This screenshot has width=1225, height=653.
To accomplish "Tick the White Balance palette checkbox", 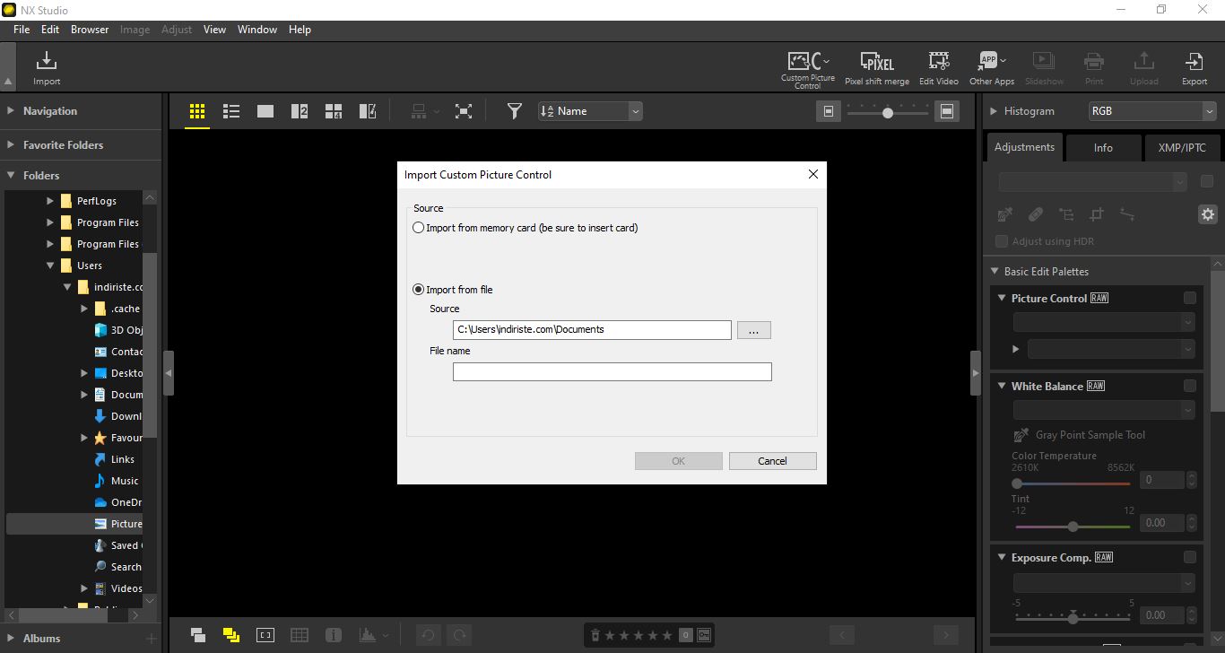I will 1189,386.
